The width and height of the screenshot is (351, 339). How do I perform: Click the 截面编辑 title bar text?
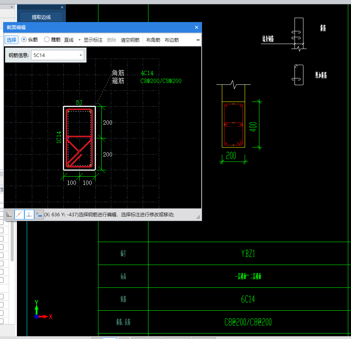16,27
